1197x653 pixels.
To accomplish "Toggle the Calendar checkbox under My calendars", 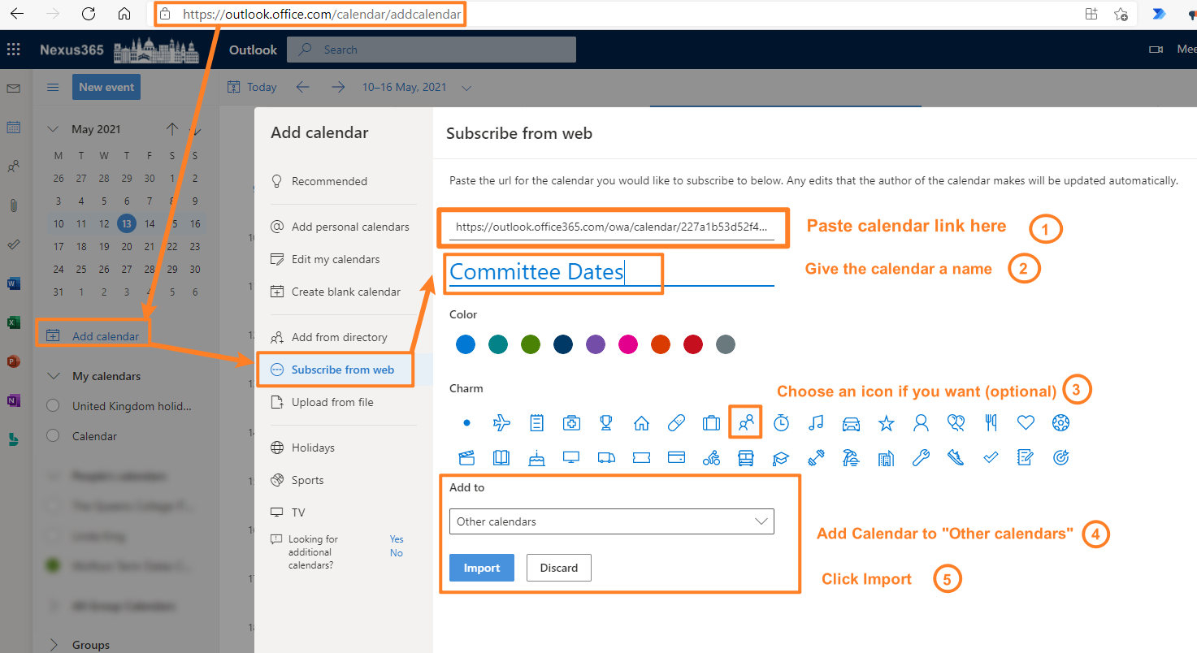I will coord(52,436).
